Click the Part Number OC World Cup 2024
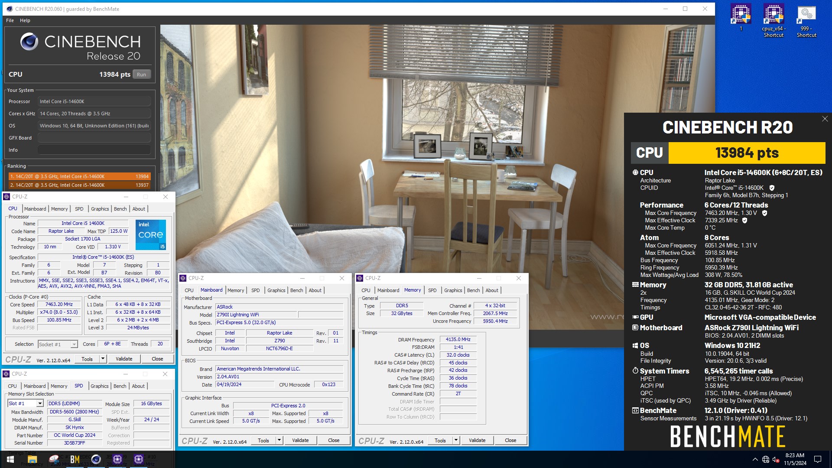Viewport: 832px width, 468px height. (x=75, y=435)
